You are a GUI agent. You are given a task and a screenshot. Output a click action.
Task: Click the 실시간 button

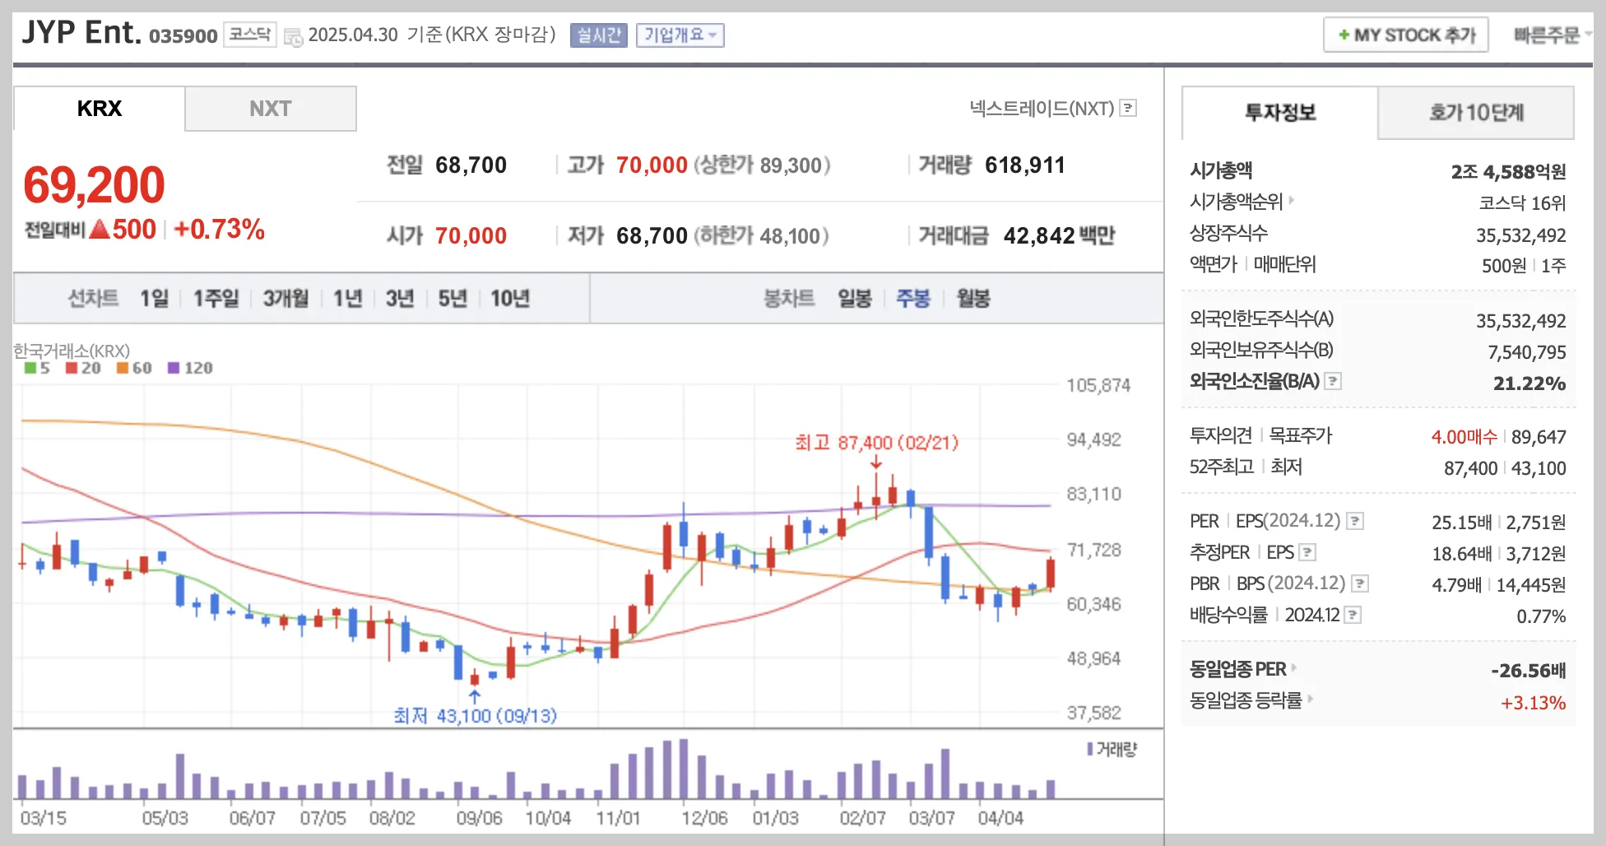pos(599,35)
